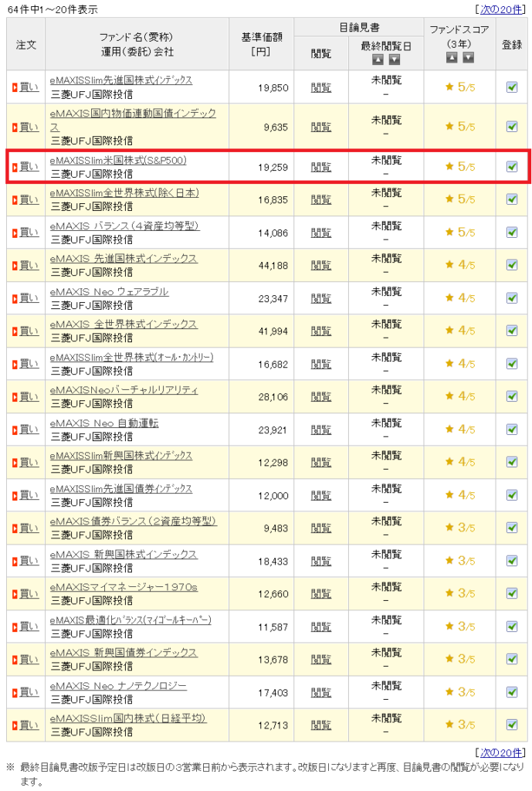Uncheck registration for eMAXIS Slim 米国株式(S&P500)
This screenshot has width=532, height=791.
coord(512,166)
